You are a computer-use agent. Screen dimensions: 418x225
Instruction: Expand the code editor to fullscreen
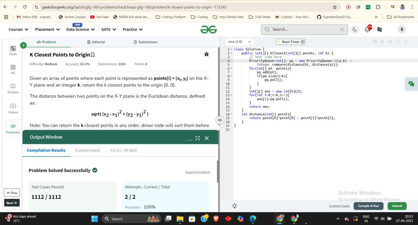click(405, 42)
